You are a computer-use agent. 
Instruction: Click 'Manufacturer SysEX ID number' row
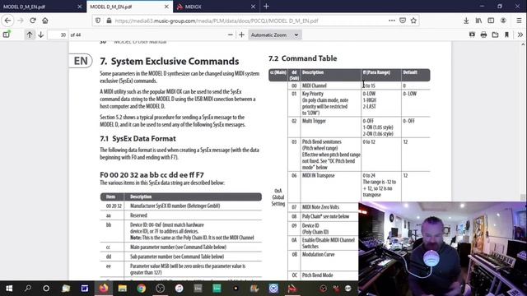coord(181,206)
